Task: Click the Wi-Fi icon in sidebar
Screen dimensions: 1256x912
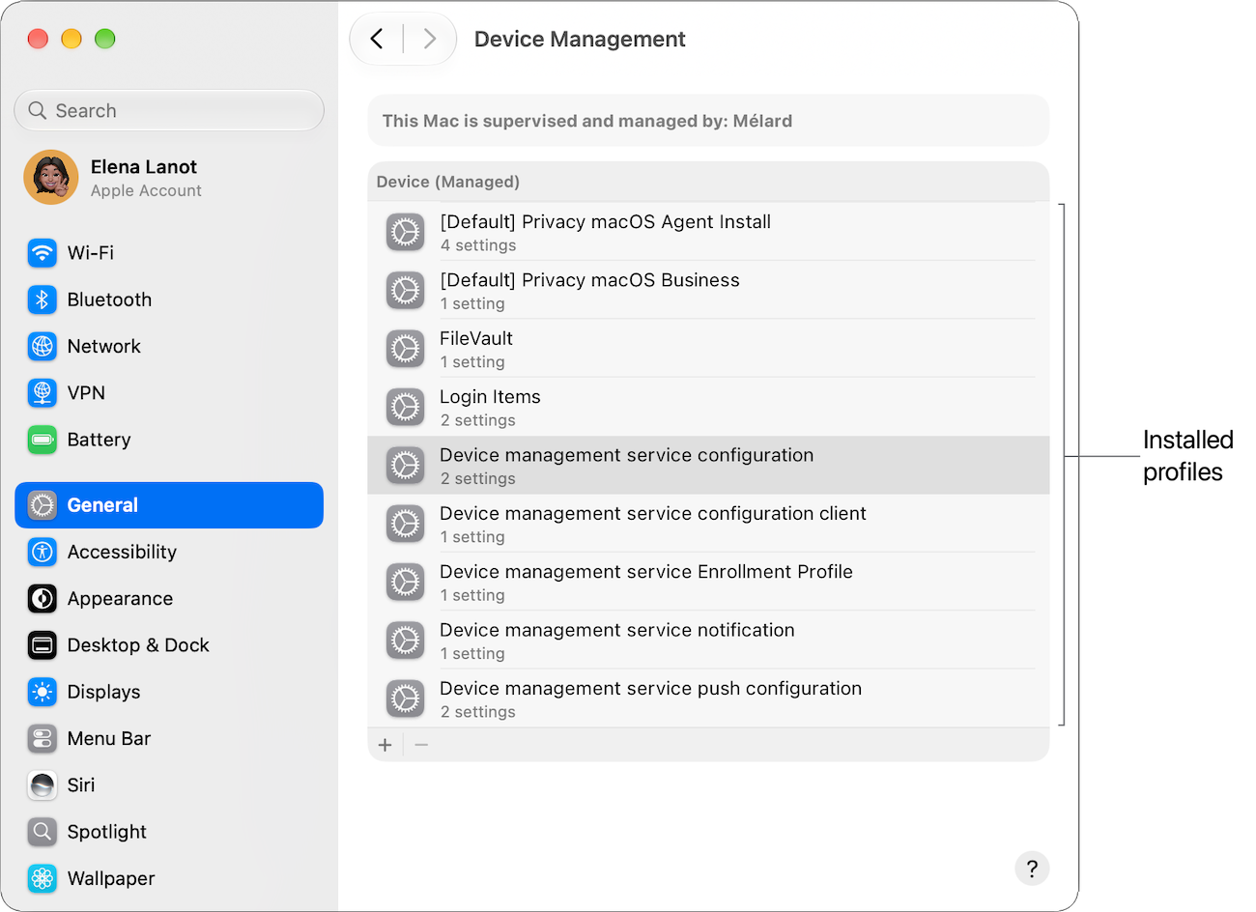Action: (43, 253)
